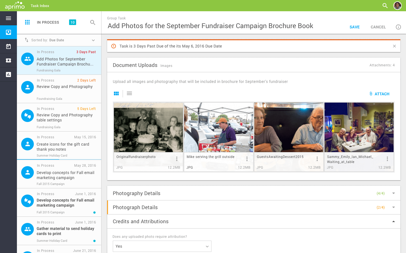
Task: Open options menu for Originalfundraiserphoto
Action: point(177,159)
